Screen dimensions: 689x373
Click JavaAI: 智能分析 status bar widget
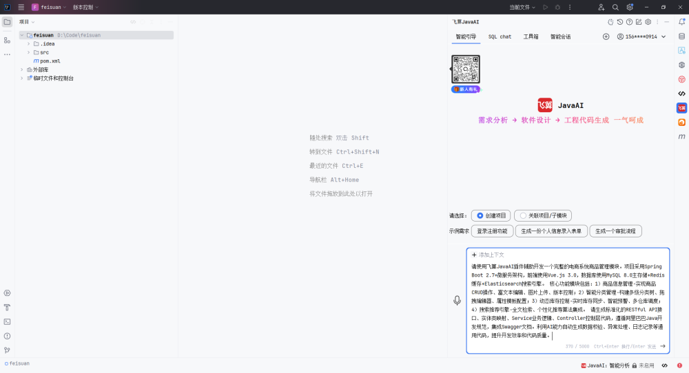pyautogui.click(x=605, y=365)
